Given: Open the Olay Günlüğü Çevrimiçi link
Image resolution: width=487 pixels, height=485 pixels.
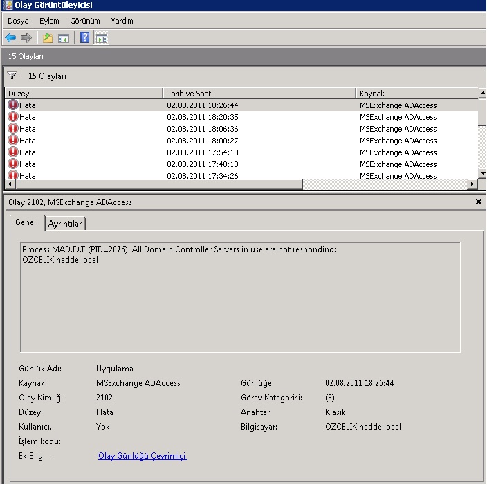Looking at the screenshot, I should tap(143, 456).
